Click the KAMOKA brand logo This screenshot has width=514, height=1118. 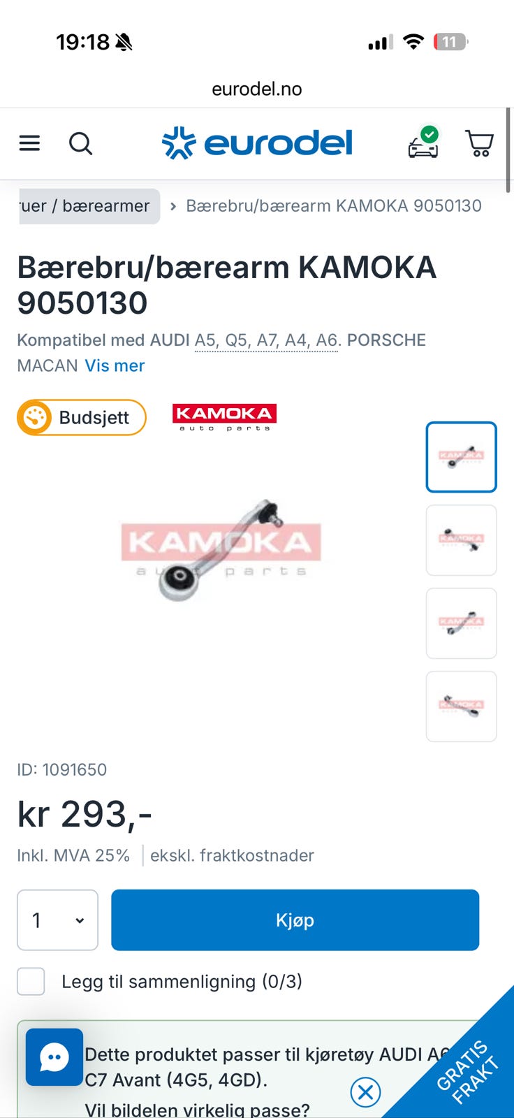[x=224, y=417]
